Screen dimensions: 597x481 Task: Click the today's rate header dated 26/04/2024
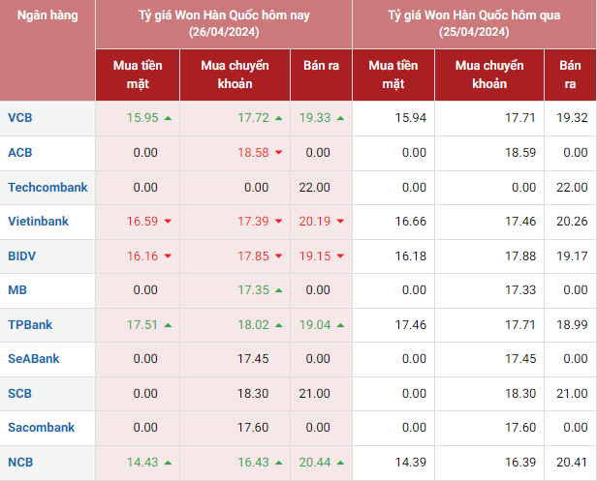223,24
